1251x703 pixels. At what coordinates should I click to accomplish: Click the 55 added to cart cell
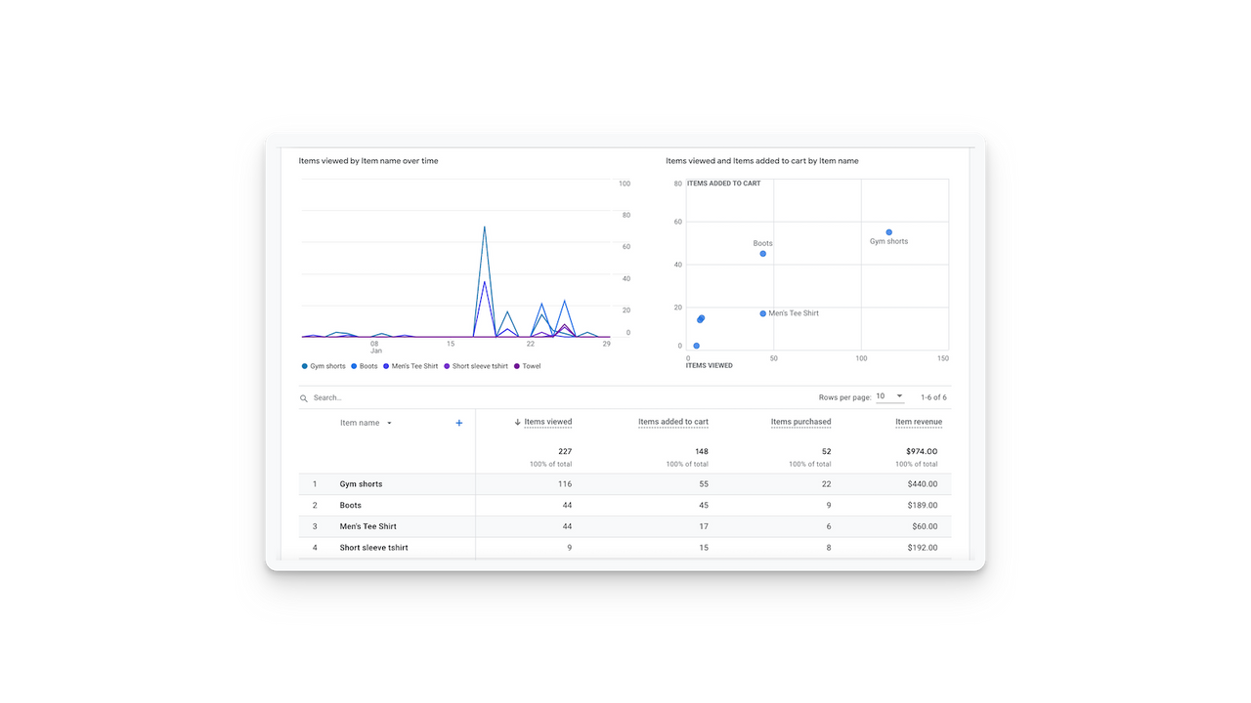tap(704, 484)
